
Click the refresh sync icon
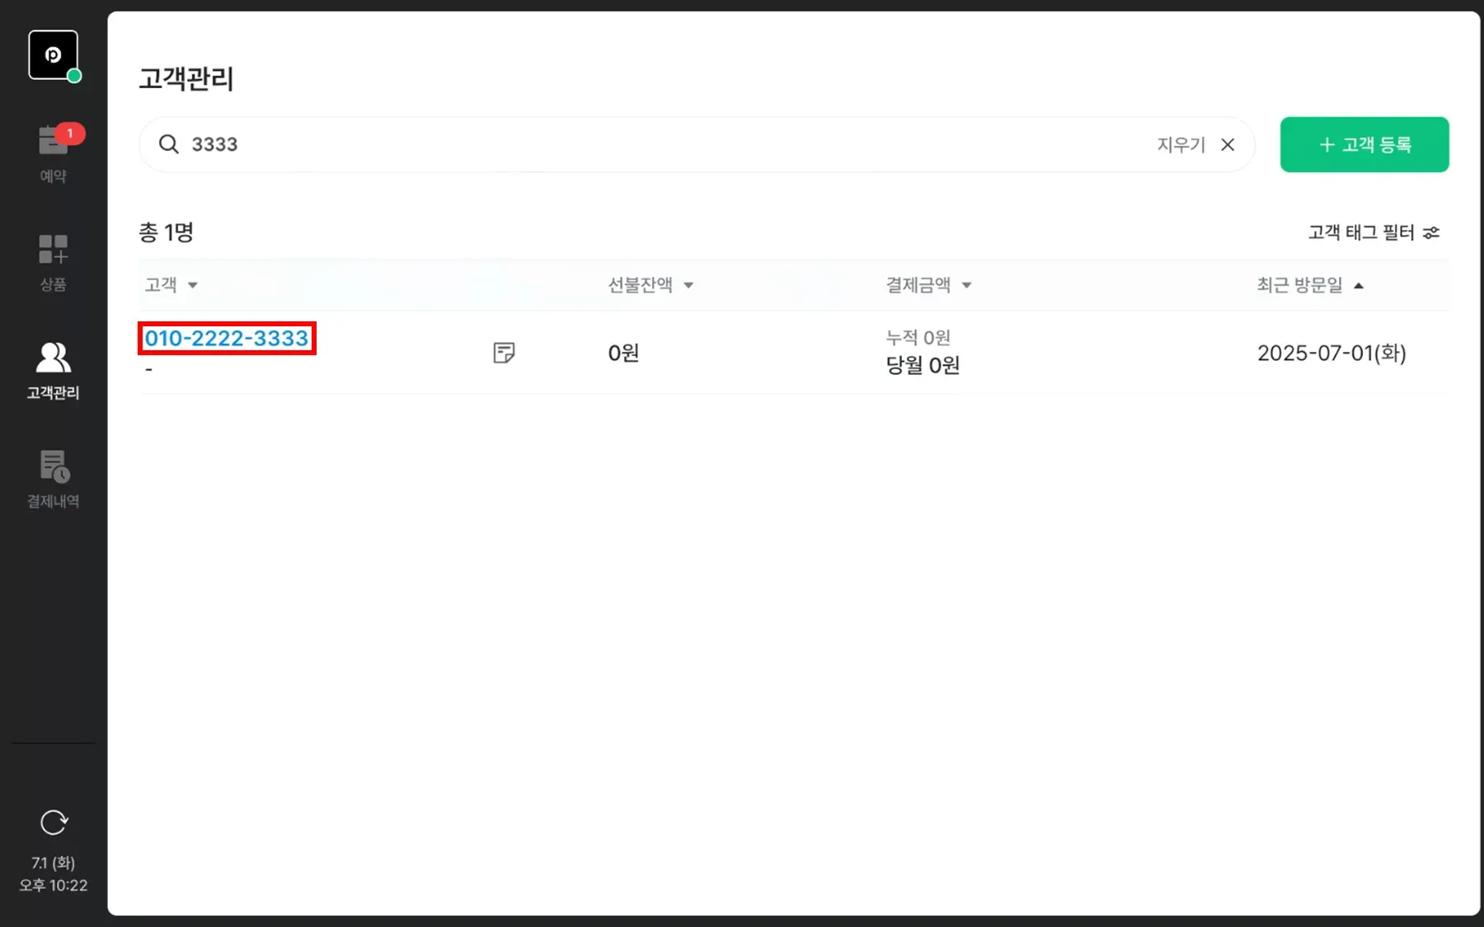point(54,822)
